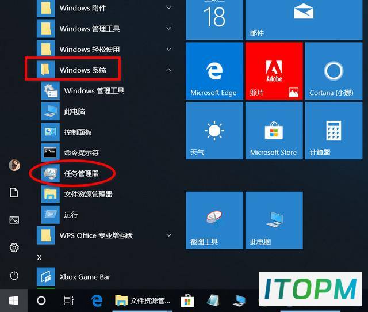Screen dimensions: 368x312
Task: Open Calculator (计算器) tile
Action: click(x=333, y=131)
